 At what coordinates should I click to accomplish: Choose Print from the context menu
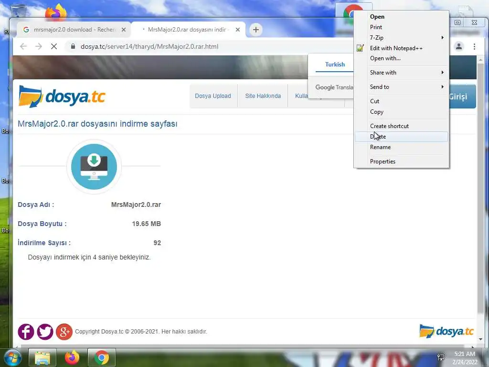401,27
